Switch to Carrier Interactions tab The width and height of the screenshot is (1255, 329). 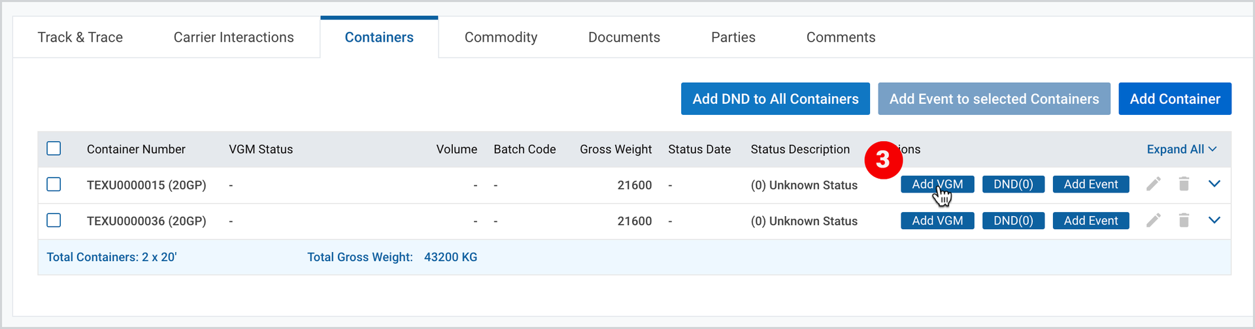(234, 37)
